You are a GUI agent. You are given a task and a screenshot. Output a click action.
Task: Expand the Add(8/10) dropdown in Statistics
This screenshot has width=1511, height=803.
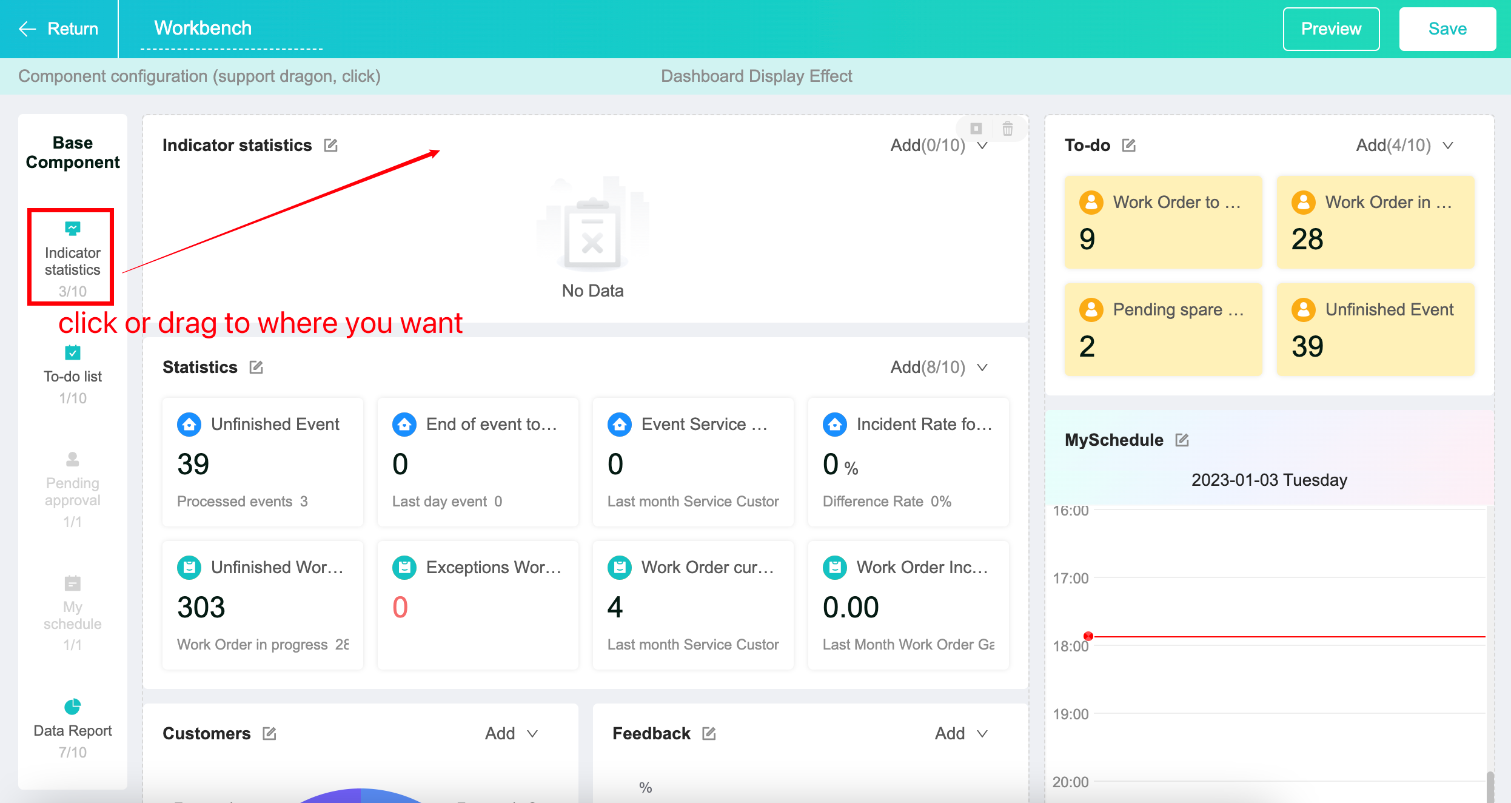[939, 367]
